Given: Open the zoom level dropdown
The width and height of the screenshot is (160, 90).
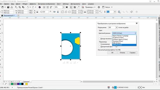Looking at the screenshot, I should pyautogui.click(x=63, y=7).
